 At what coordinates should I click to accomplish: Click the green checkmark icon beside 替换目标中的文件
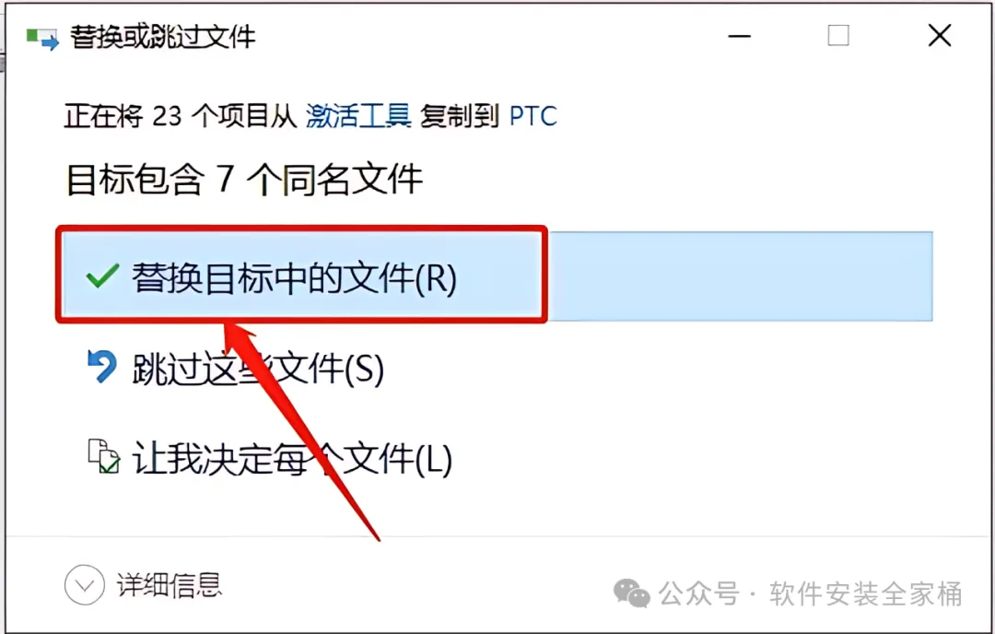tap(102, 276)
